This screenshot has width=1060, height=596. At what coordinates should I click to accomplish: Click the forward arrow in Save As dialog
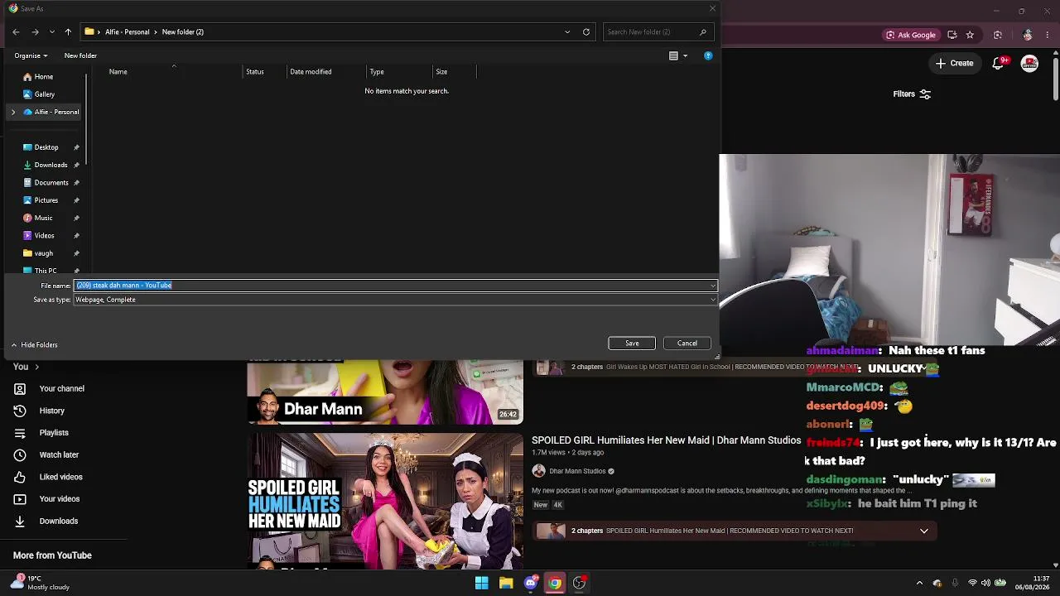coord(35,31)
